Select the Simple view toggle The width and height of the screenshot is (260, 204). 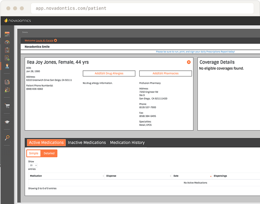tap(34, 153)
